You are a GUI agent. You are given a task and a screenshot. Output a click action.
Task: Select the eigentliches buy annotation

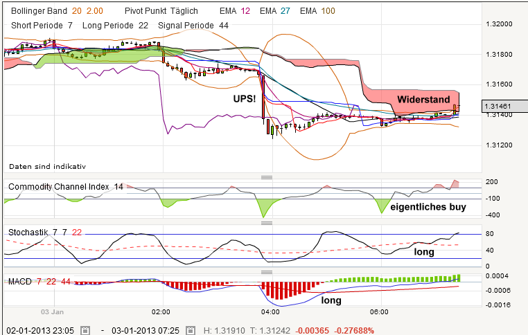point(427,207)
